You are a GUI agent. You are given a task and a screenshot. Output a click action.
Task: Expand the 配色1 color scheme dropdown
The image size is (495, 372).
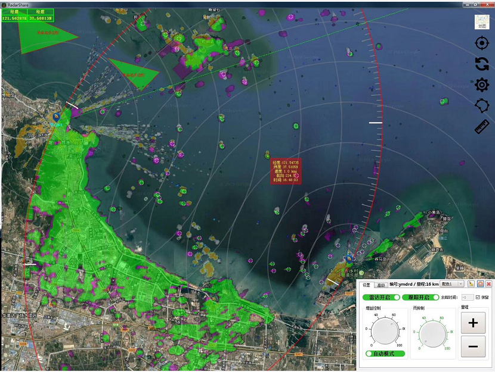pyautogui.click(x=452, y=285)
